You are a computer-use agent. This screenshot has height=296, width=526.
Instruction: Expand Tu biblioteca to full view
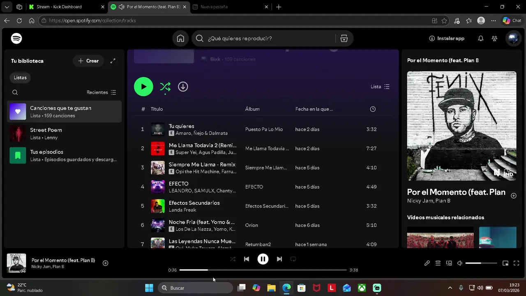113,61
